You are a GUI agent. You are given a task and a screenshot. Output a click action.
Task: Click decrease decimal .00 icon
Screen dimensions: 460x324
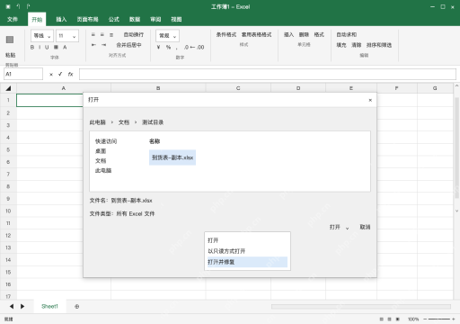point(200,47)
